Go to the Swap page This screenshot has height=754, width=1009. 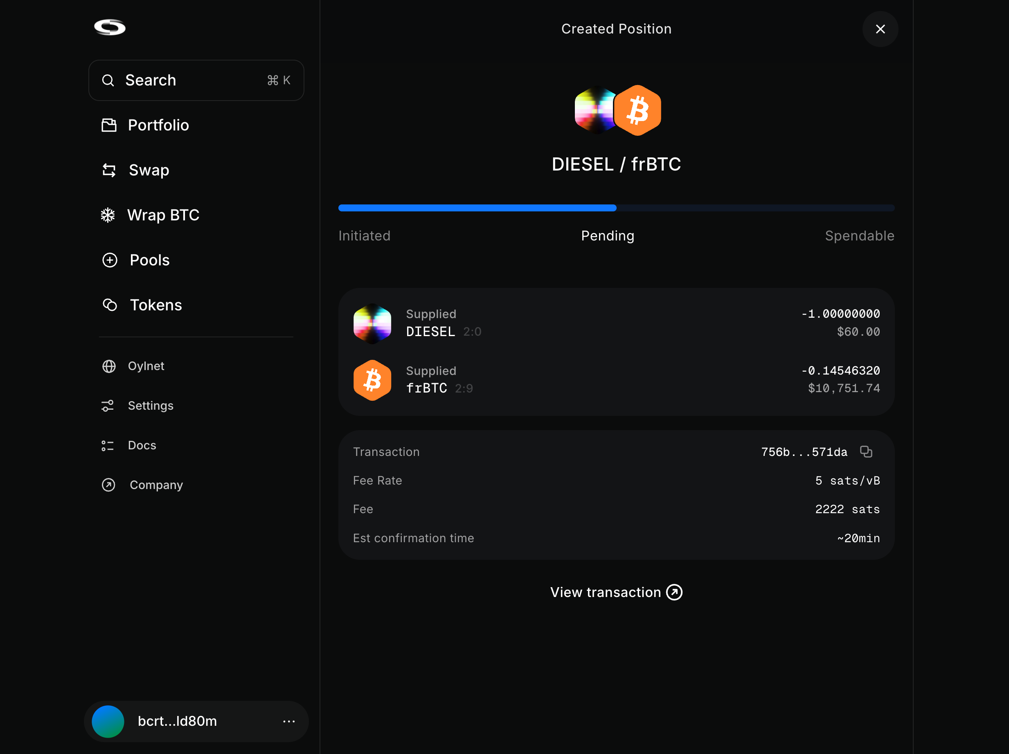click(x=149, y=170)
